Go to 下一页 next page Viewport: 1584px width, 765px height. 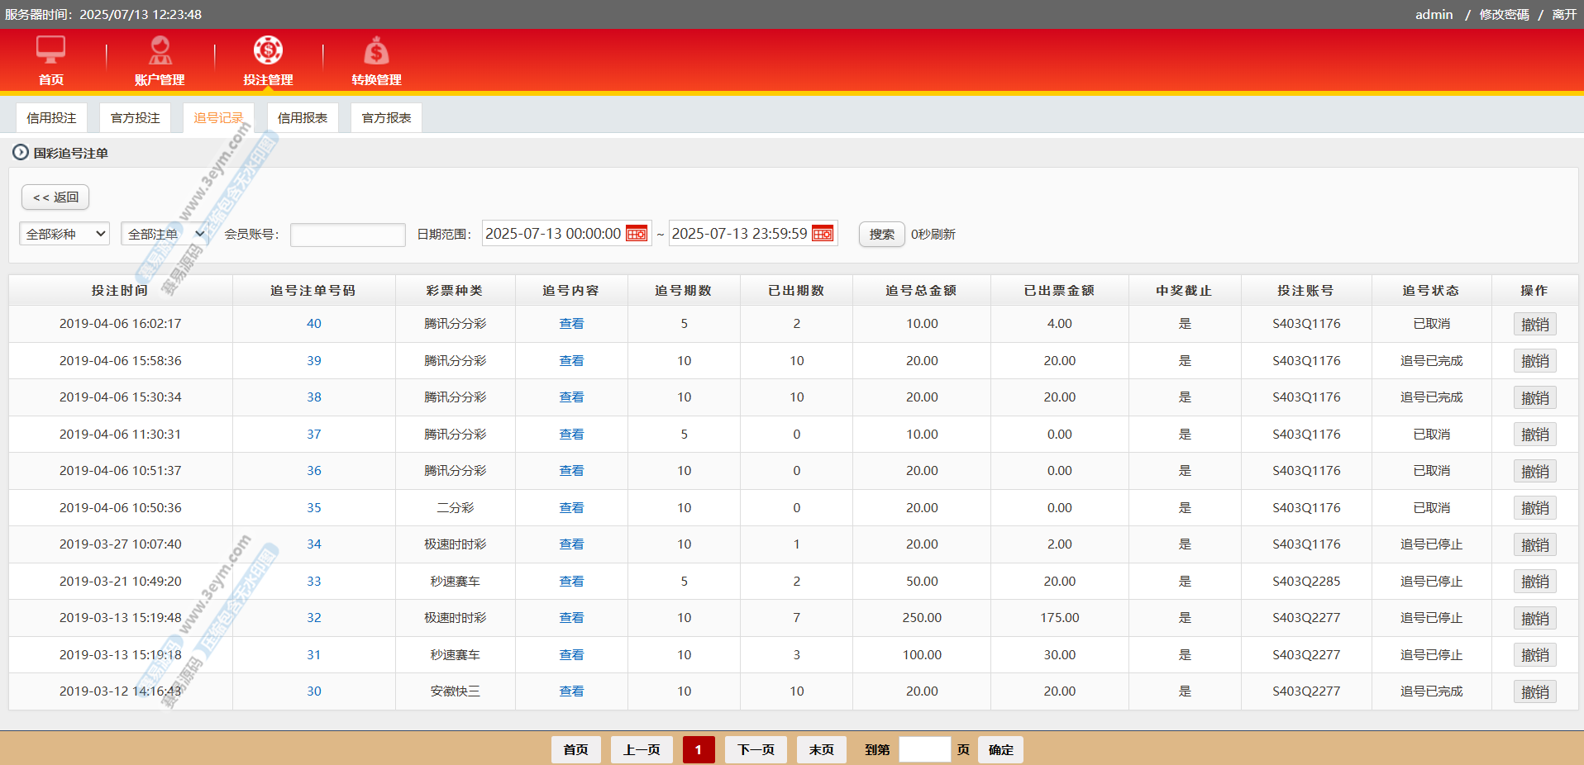(756, 750)
